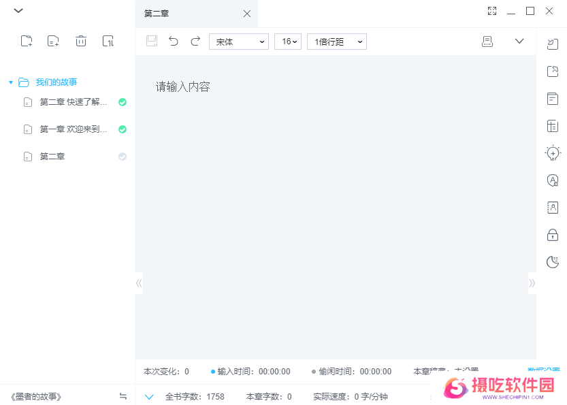Redo the last edit
Screen dimensions: 567x405
coord(195,42)
